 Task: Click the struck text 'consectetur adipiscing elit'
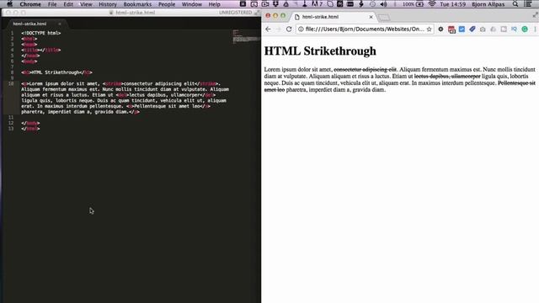coord(365,69)
